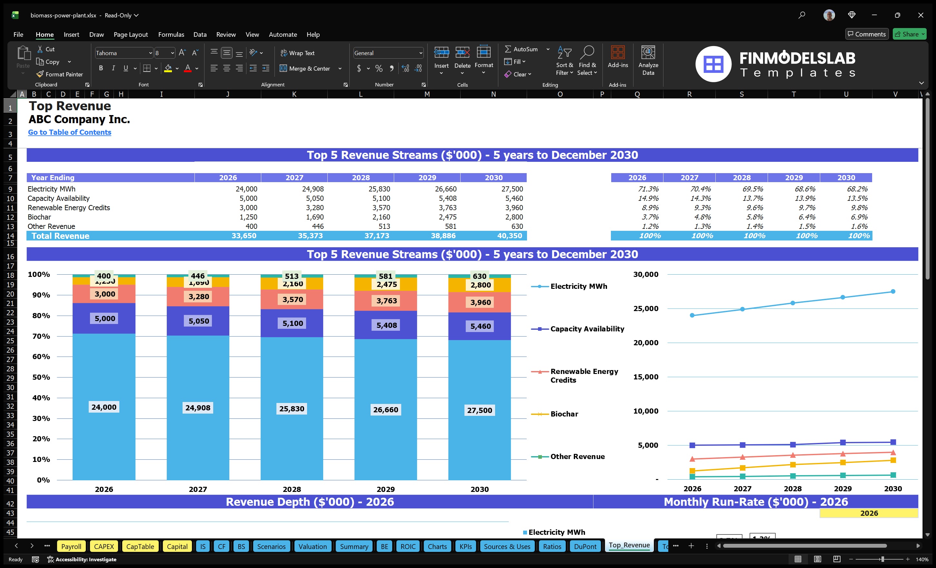This screenshot has width=936, height=568.
Task: Apply the Format Painter
Action: coord(60,74)
